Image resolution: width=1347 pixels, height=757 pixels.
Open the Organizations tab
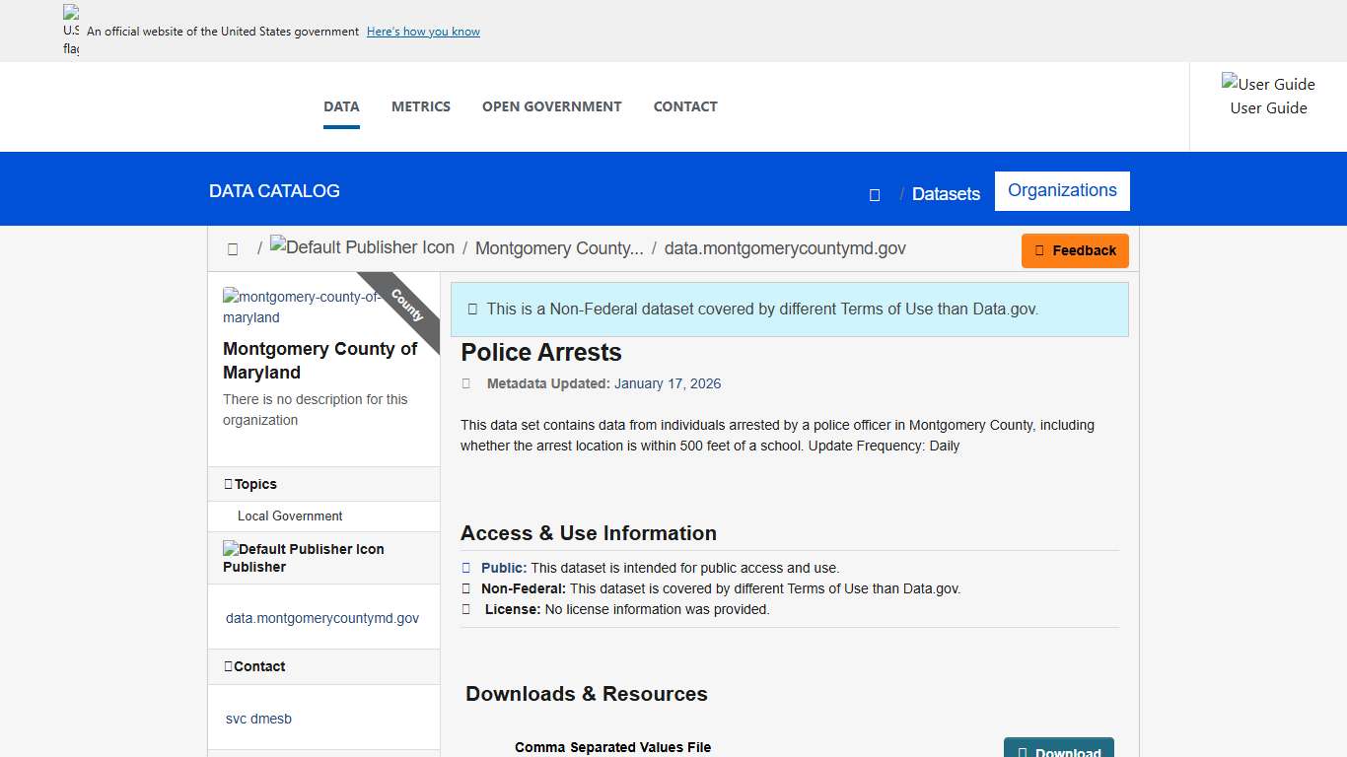point(1062,190)
